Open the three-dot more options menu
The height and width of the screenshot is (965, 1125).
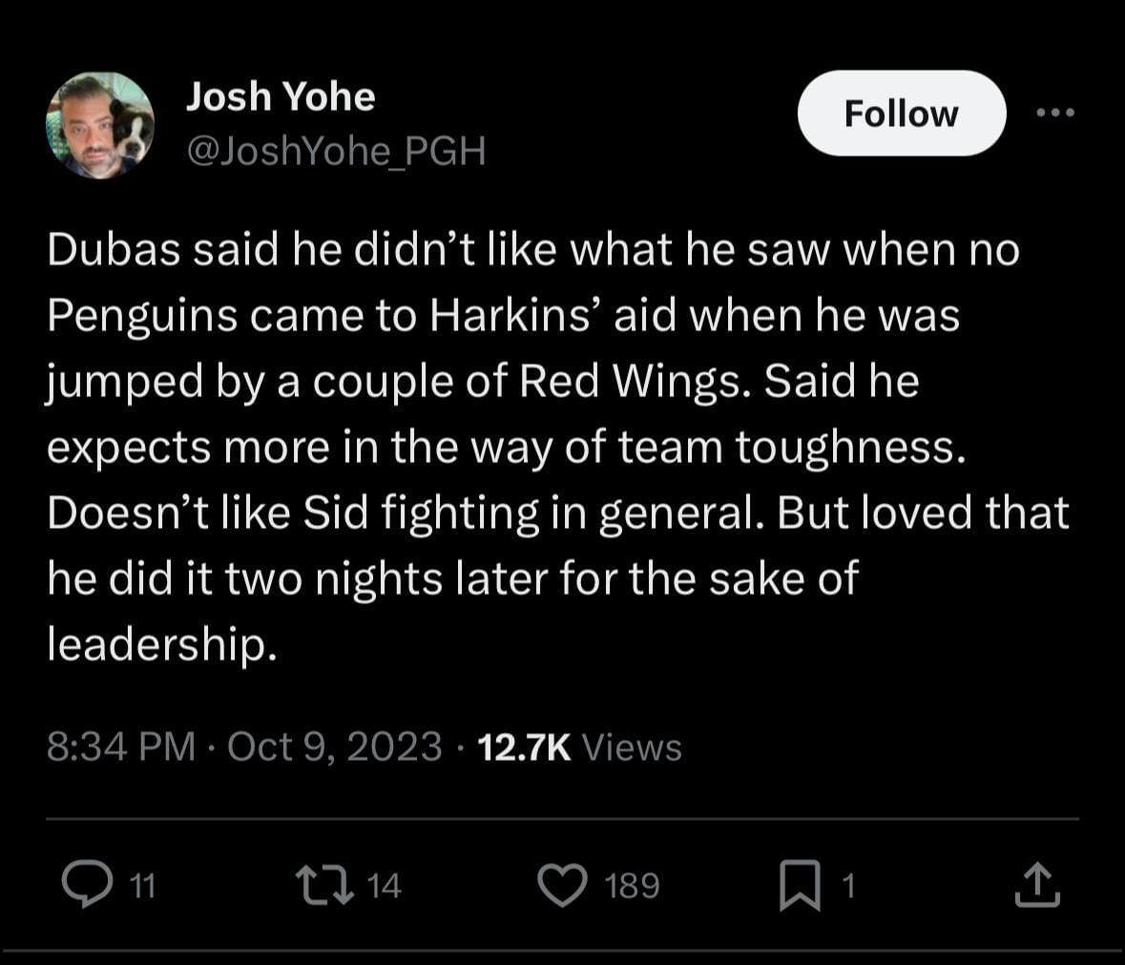tap(1056, 114)
